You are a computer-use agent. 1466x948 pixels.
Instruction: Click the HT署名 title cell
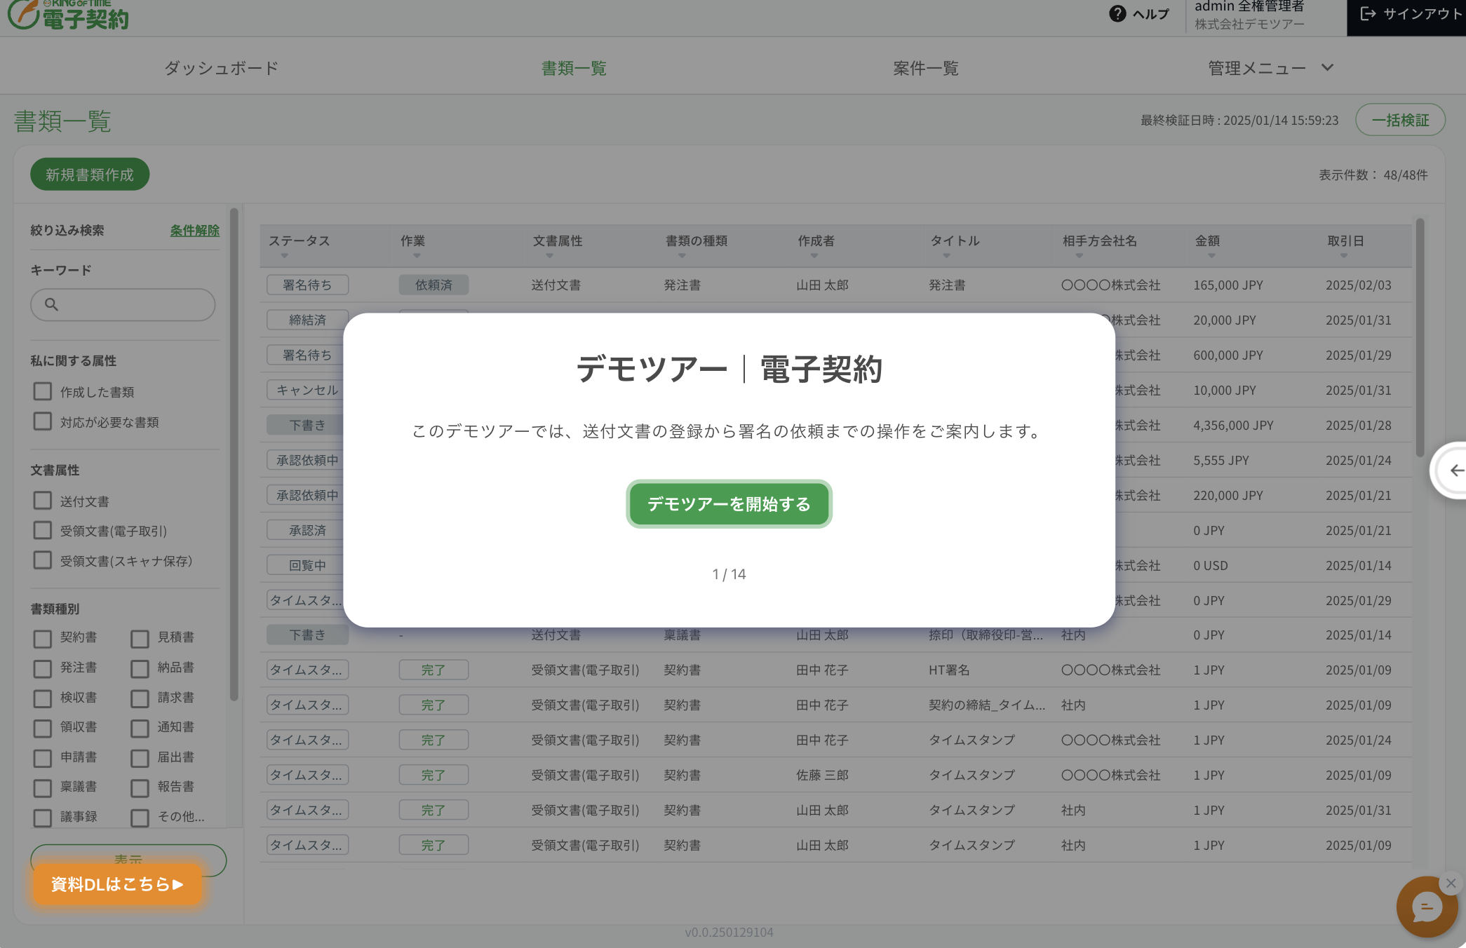click(x=949, y=670)
